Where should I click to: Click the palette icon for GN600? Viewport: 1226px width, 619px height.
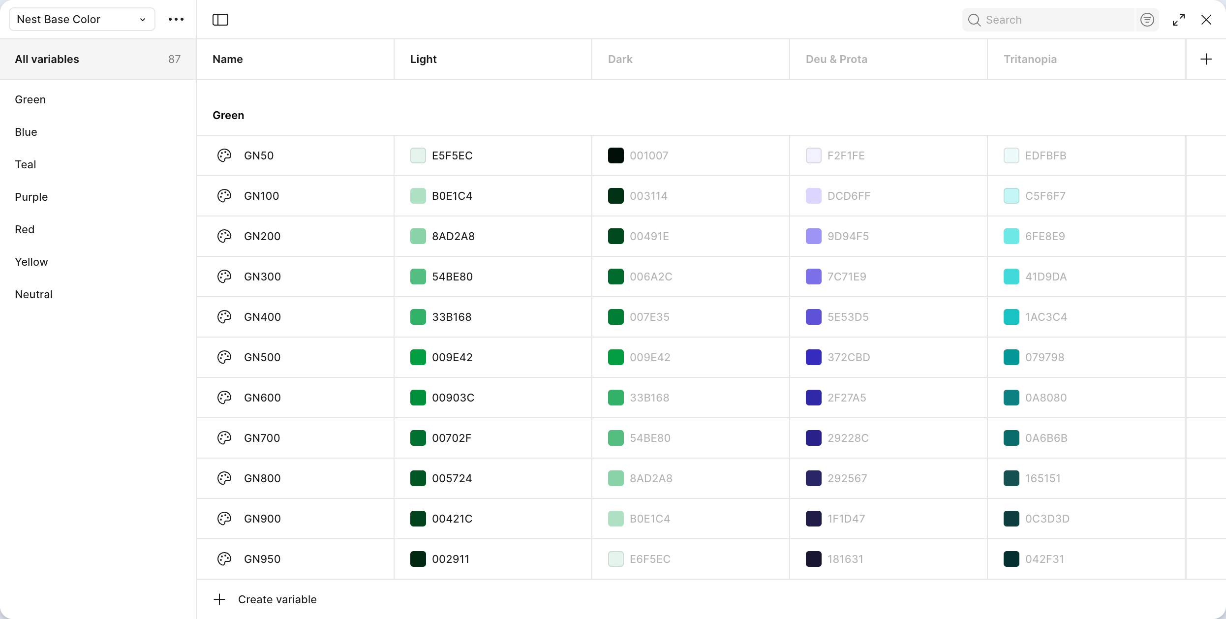pyautogui.click(x=224, y=398)
